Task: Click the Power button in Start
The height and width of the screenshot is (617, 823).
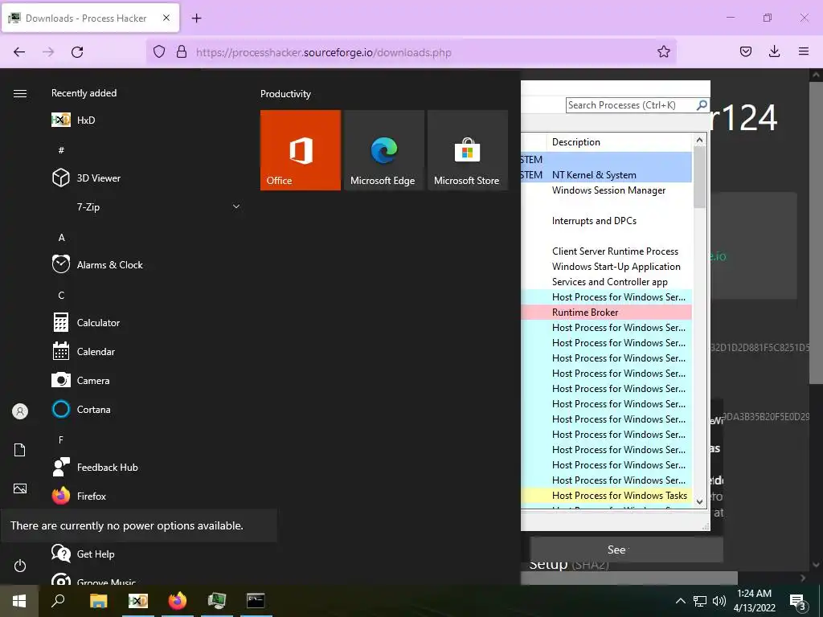Action: (20, 566)
